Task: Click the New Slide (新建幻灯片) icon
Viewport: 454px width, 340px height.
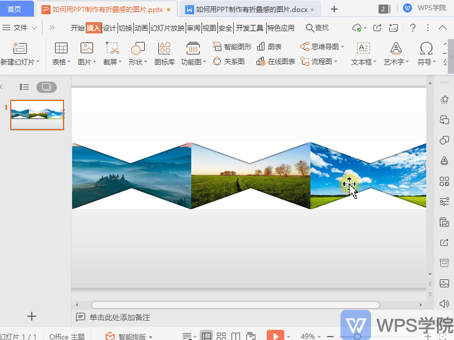Action: click(x=20, y=48)
